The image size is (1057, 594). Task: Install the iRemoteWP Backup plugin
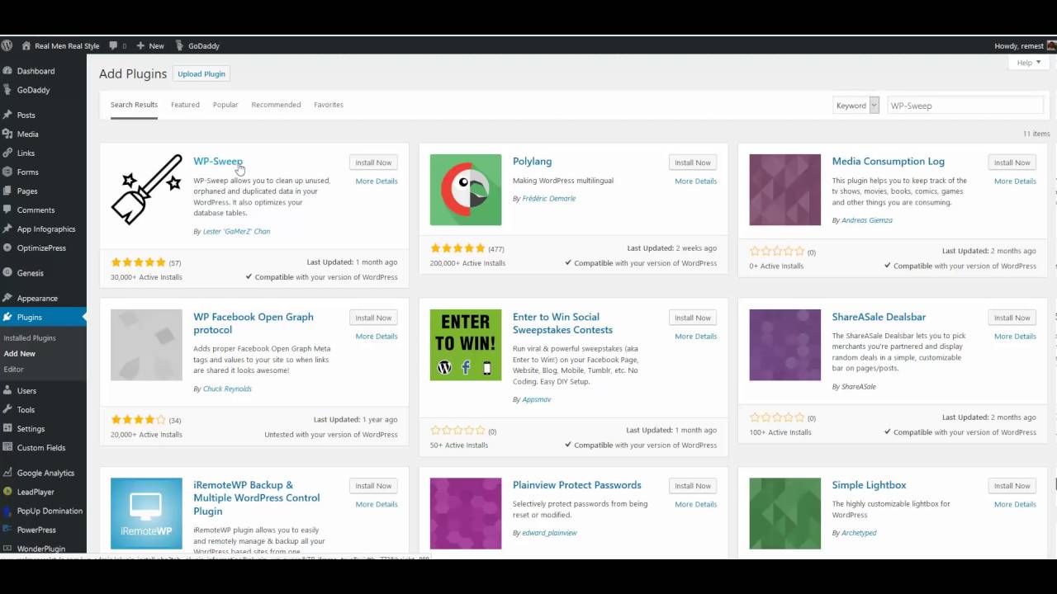point(373,486)
